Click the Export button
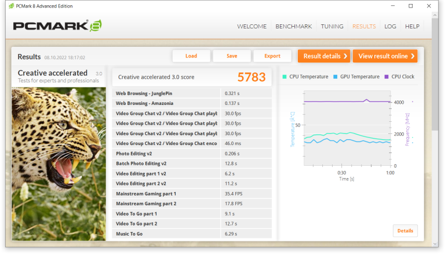Image resolution: width=445 pixels, height=254 pixels. pyautogui.click(x=272, y=56)
